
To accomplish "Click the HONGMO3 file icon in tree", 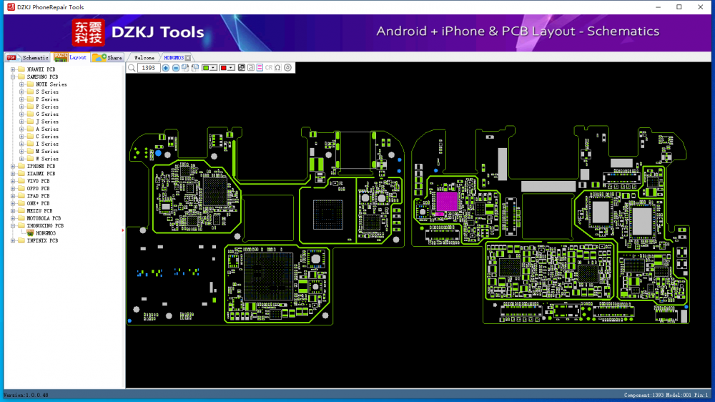I will point(30,232).
